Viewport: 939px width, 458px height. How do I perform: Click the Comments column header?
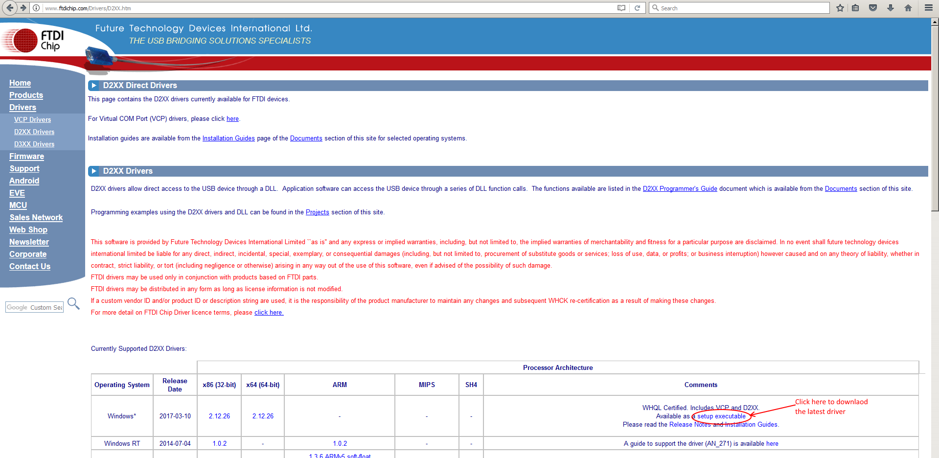[701, 385]
